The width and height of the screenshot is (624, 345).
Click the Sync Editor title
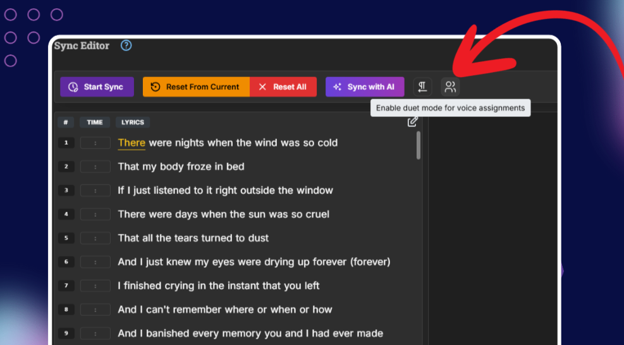[82, 45]
